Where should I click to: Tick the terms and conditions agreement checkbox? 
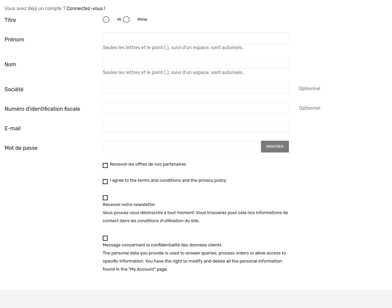point(105,182)
